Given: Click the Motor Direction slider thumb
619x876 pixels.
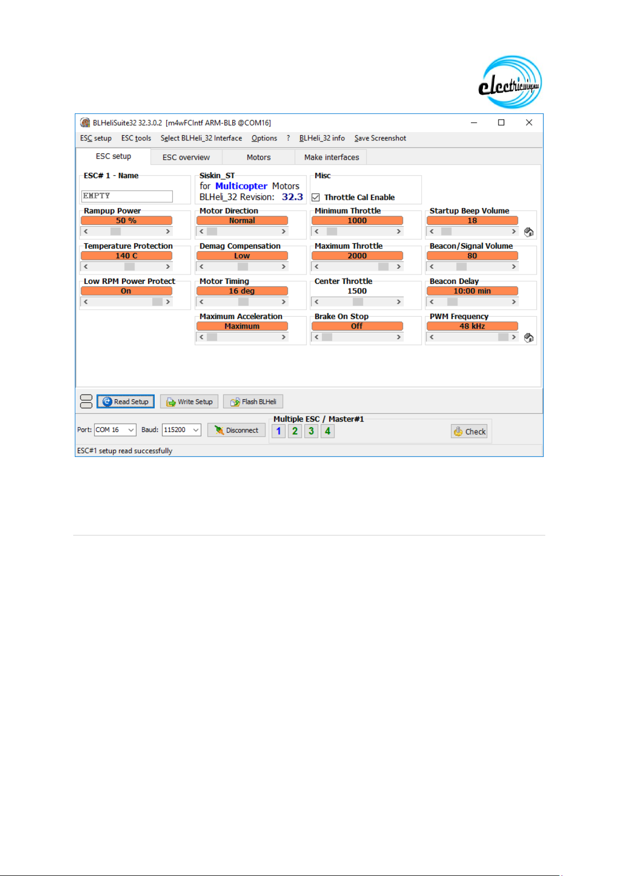Looking at the screenshot, I should tap(212, 231).
